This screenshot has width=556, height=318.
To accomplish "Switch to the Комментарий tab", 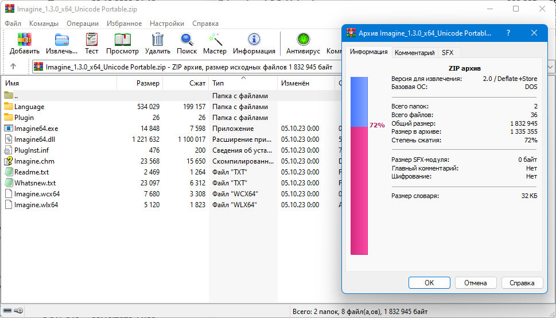I will (x=414, y=53).
